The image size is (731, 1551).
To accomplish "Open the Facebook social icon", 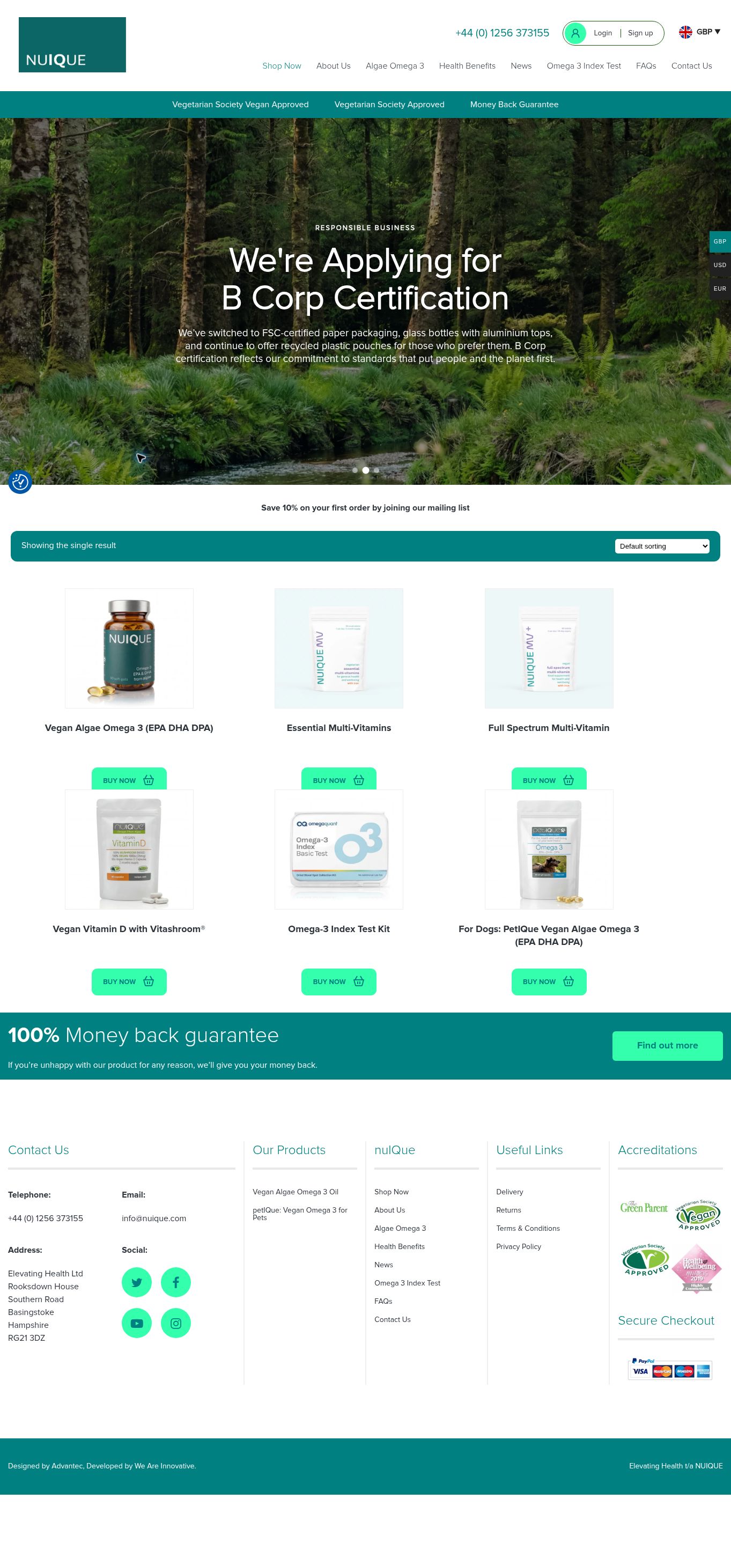I will 176,1282.
